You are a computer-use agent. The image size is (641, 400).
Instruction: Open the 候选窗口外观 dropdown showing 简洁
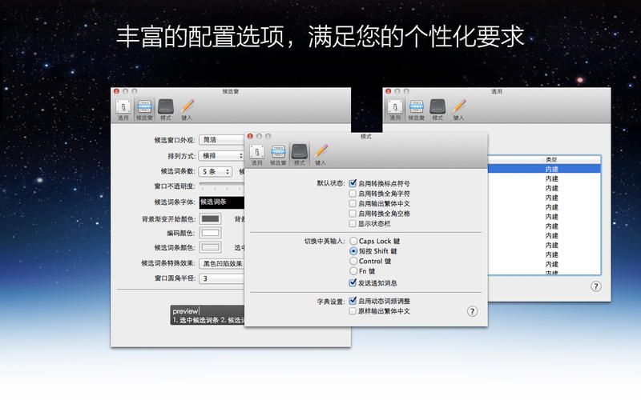coord(221,139)
